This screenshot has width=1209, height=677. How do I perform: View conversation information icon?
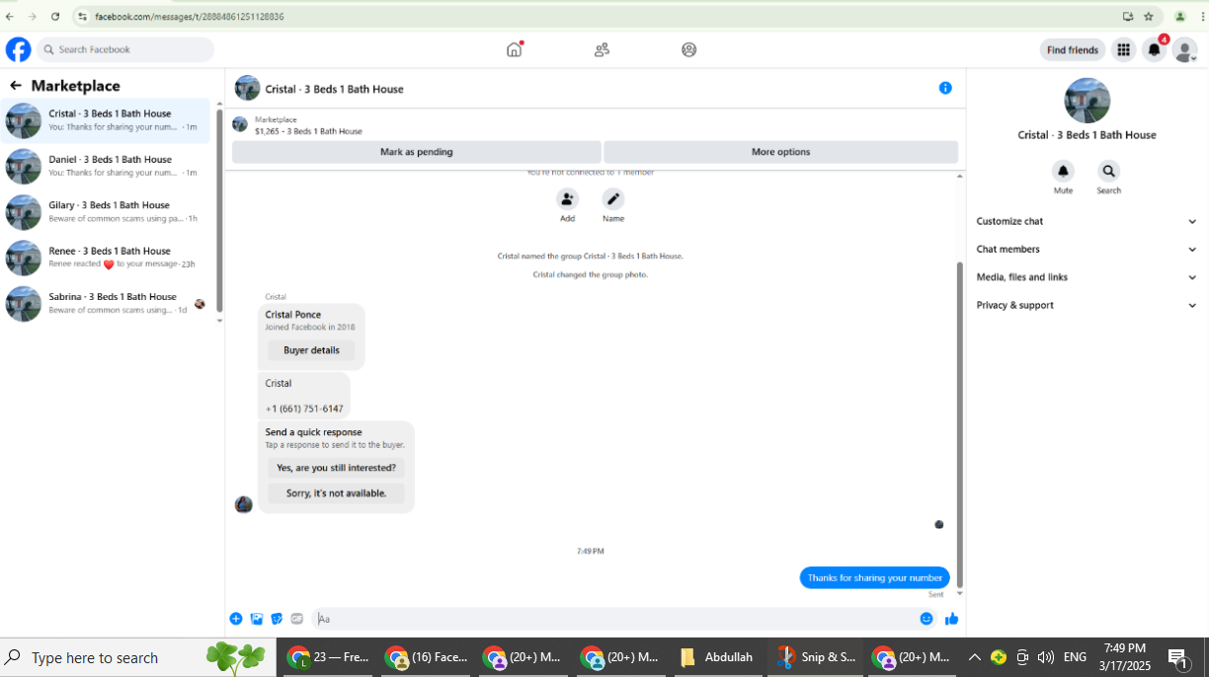[x=945, y=88]
